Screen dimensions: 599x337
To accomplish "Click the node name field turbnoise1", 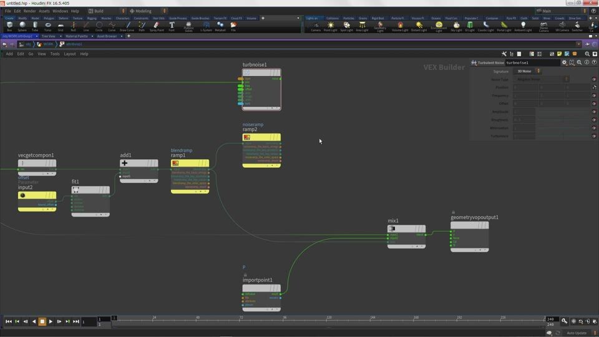I will [x=532, y=62].
